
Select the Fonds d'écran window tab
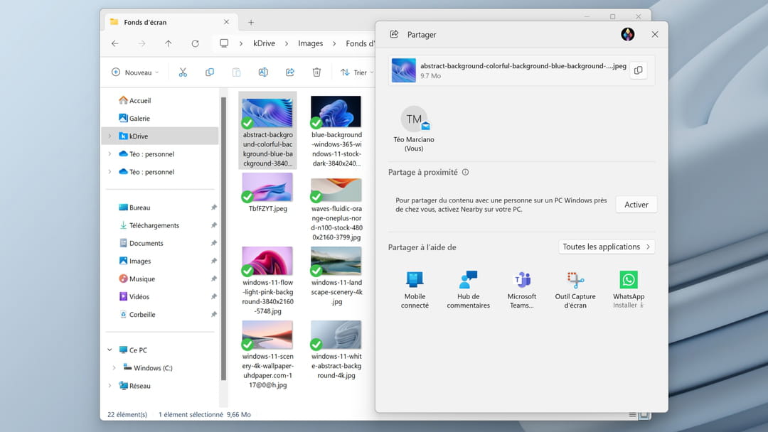point(171,23)
